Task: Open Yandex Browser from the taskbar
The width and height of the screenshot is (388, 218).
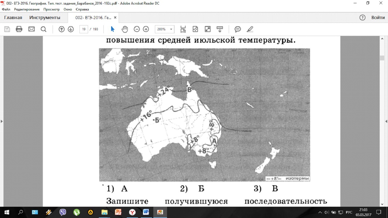Action: (x=132, y=212)
